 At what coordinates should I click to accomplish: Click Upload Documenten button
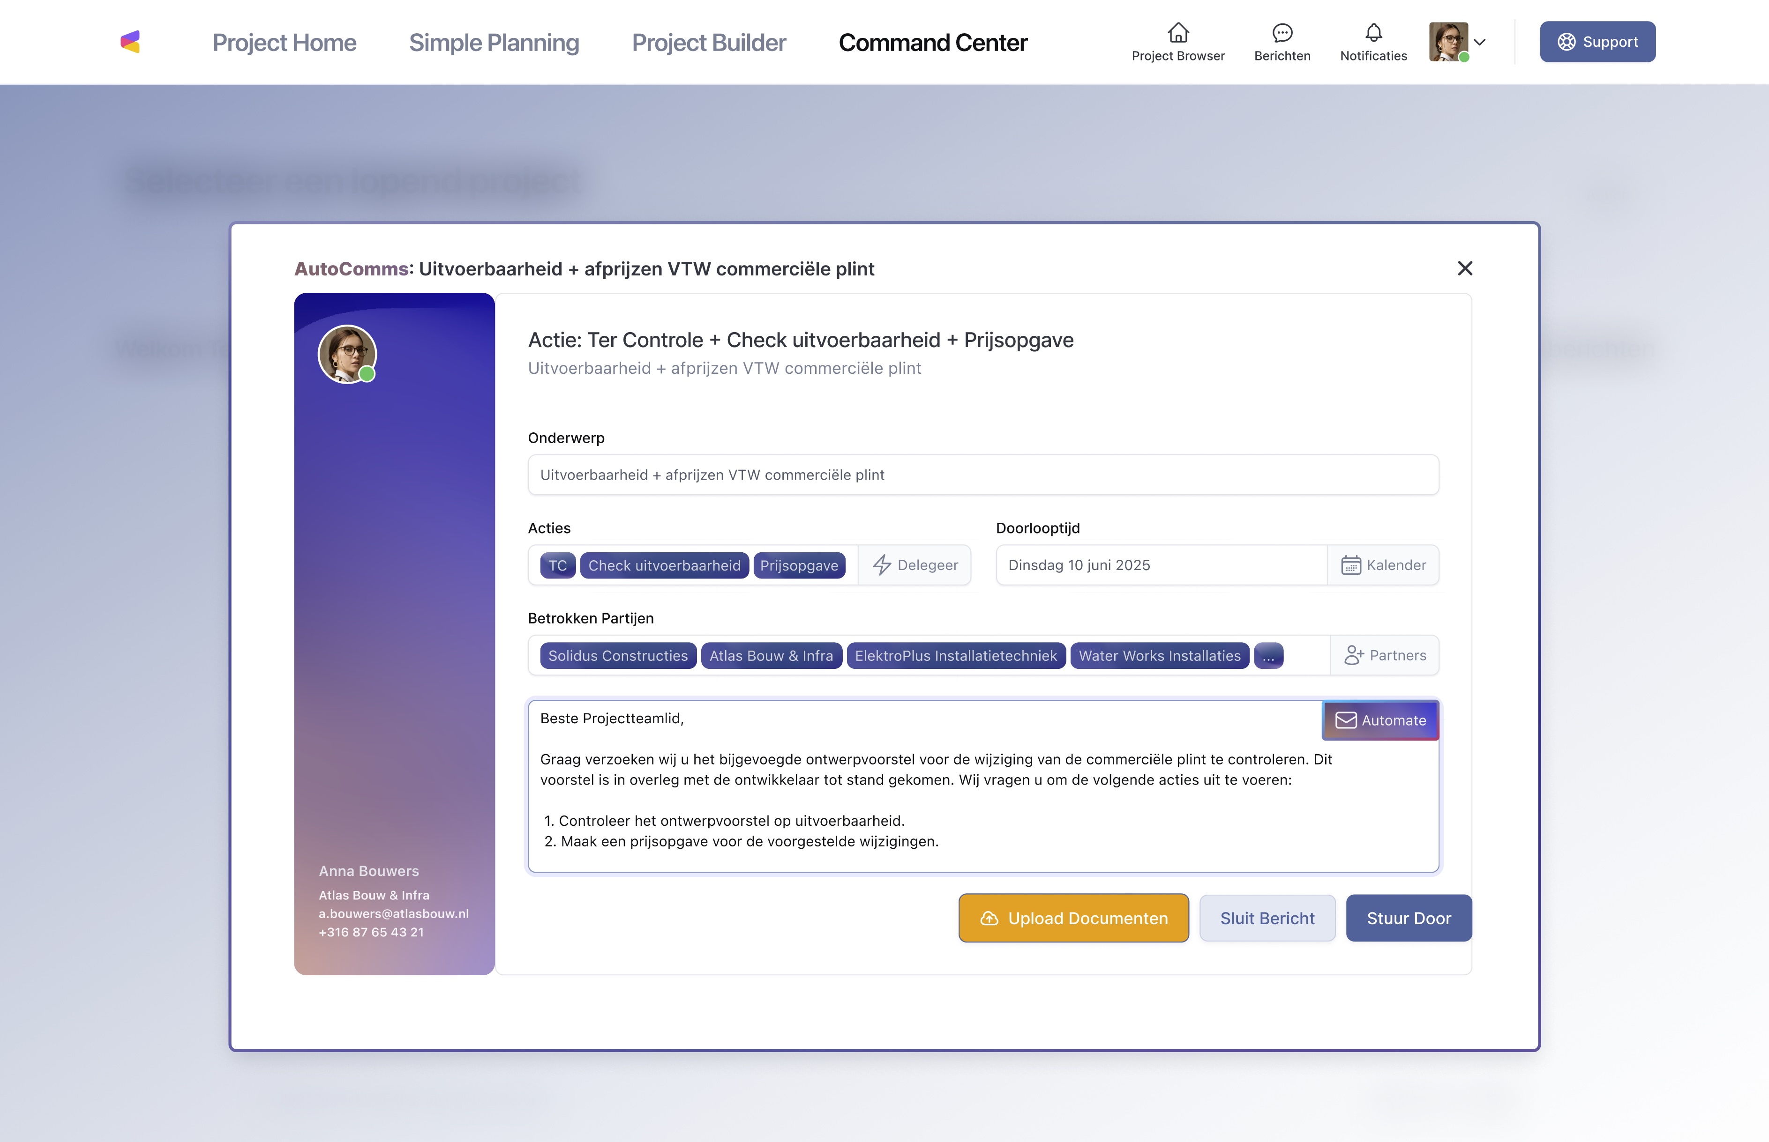pos(1073,918)
